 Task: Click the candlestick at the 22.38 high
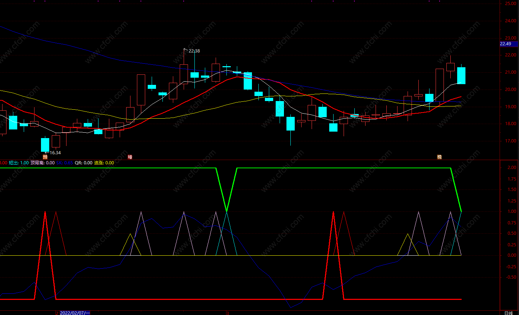[x=184, y=74]
